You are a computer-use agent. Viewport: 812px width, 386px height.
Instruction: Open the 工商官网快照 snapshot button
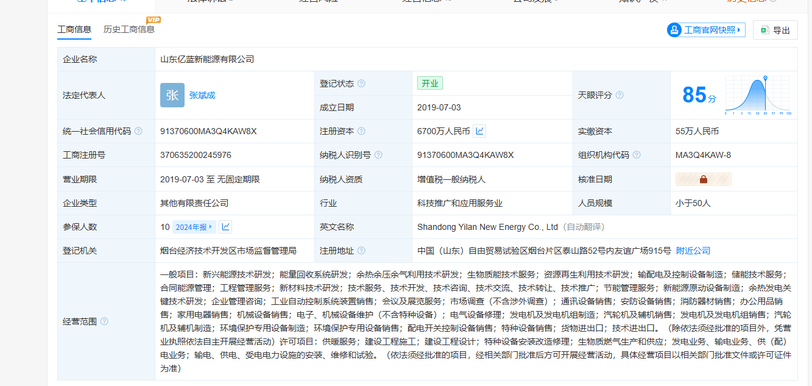(706, 30)
